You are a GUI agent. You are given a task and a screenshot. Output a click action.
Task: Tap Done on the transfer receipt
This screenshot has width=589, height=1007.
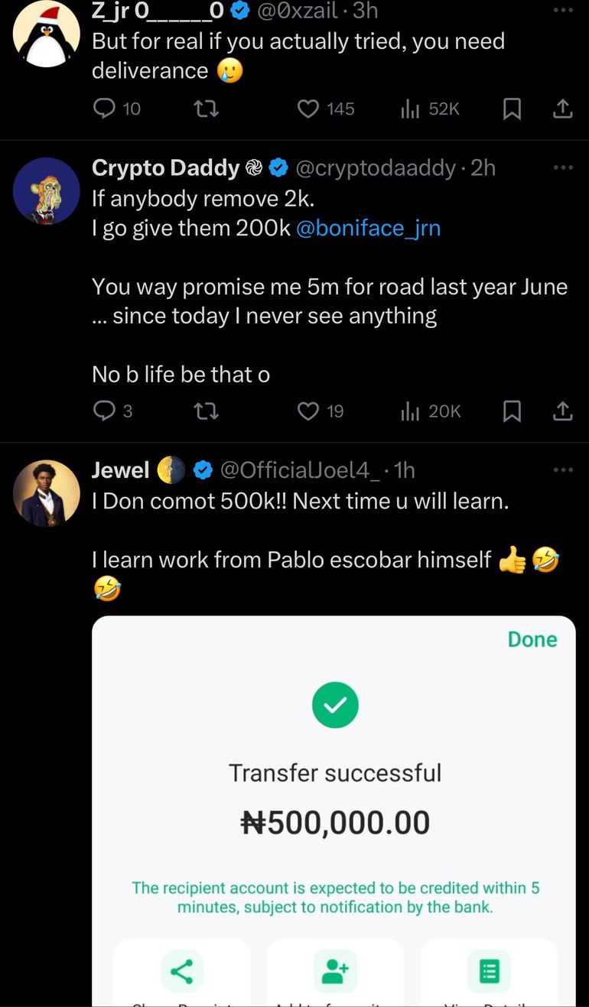pos(532,639)
